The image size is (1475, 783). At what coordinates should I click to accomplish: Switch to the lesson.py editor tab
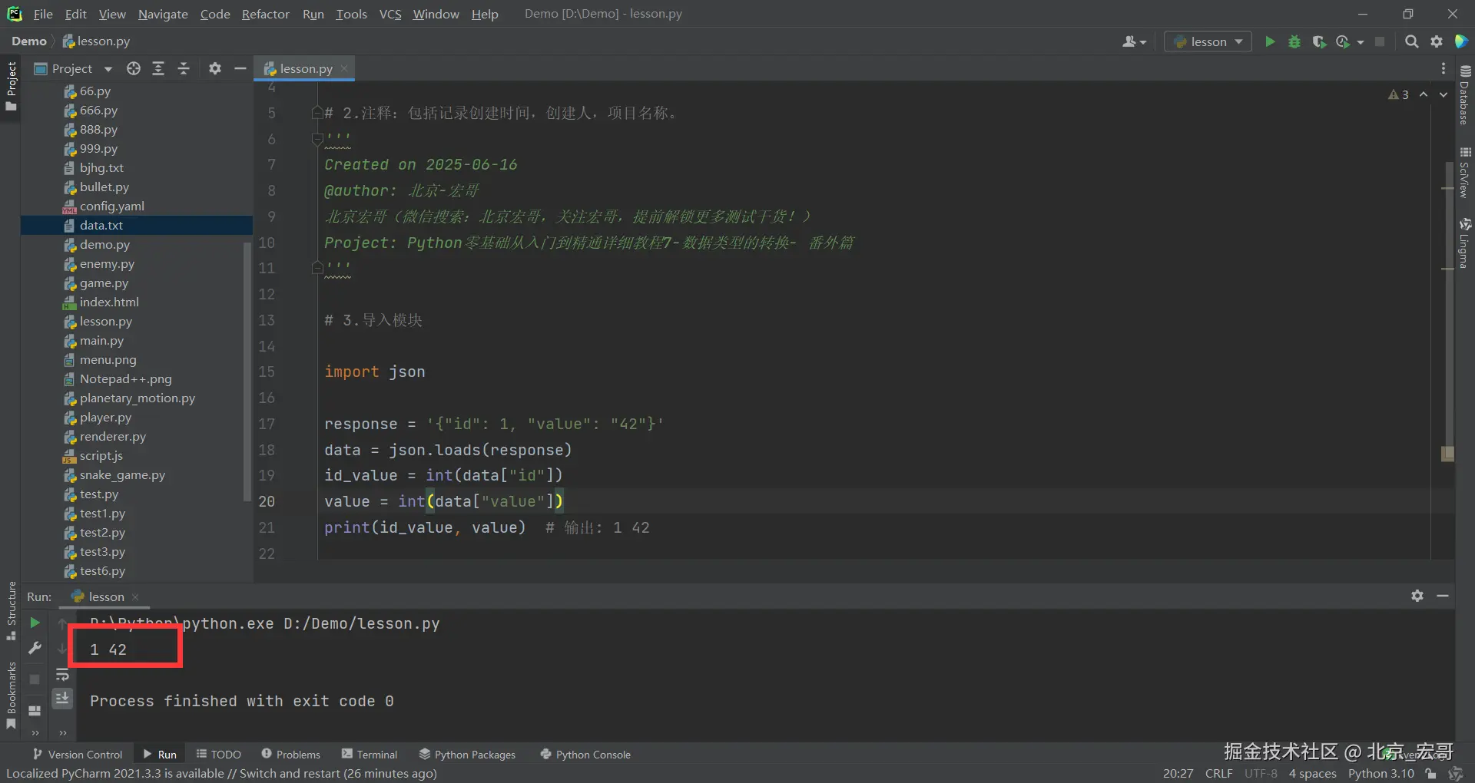[306, 68]
